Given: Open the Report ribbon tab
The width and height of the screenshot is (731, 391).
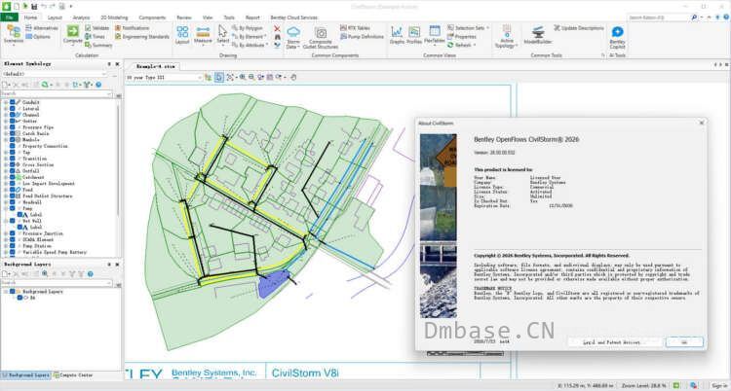Looking at the screenshot, I should pyautogui.click(x=252, y=18).
